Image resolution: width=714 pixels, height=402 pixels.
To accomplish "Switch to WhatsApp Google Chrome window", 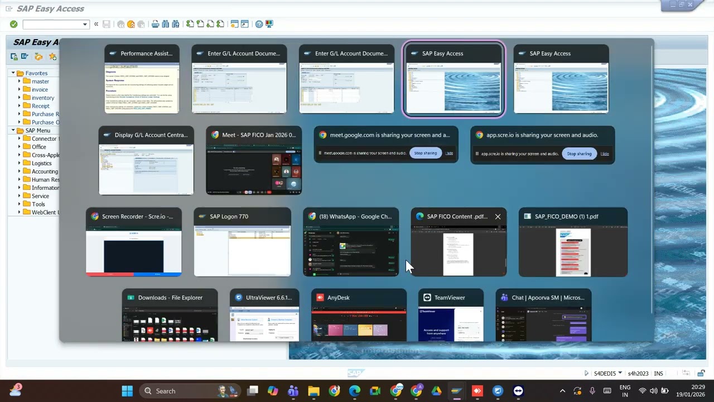I will click(351, 242).
